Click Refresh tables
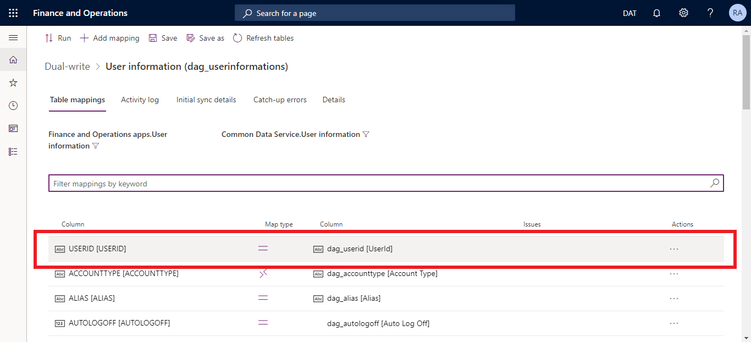The width and height of the screenshot is (751, 342). (263, 38)
